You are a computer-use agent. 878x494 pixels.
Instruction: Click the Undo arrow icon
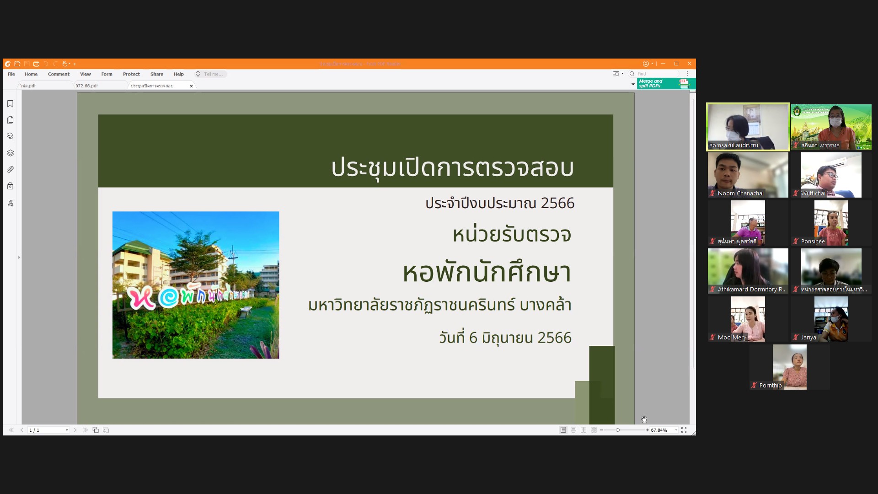pos(46,64)
